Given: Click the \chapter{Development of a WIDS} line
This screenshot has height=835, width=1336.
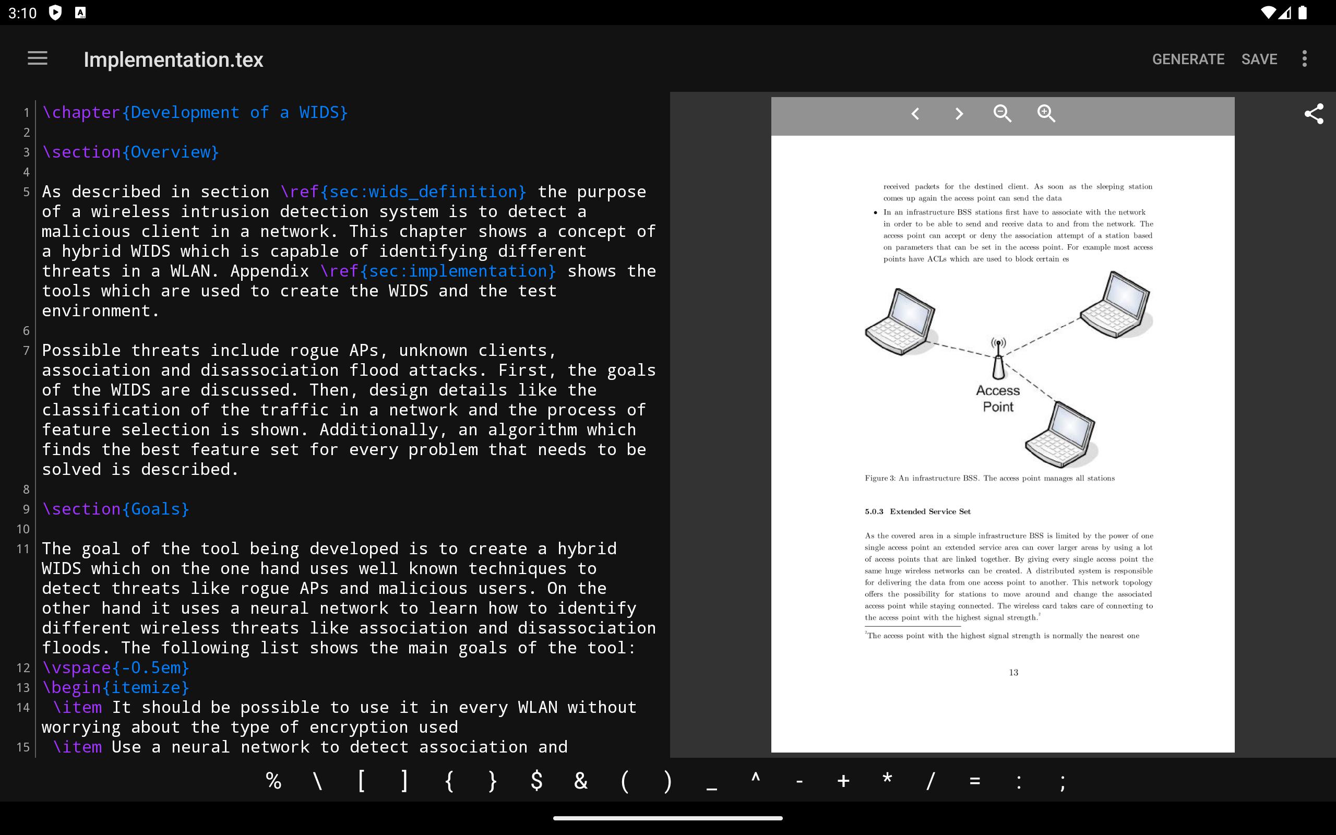Looking at the screenshot, I should 195,113.
